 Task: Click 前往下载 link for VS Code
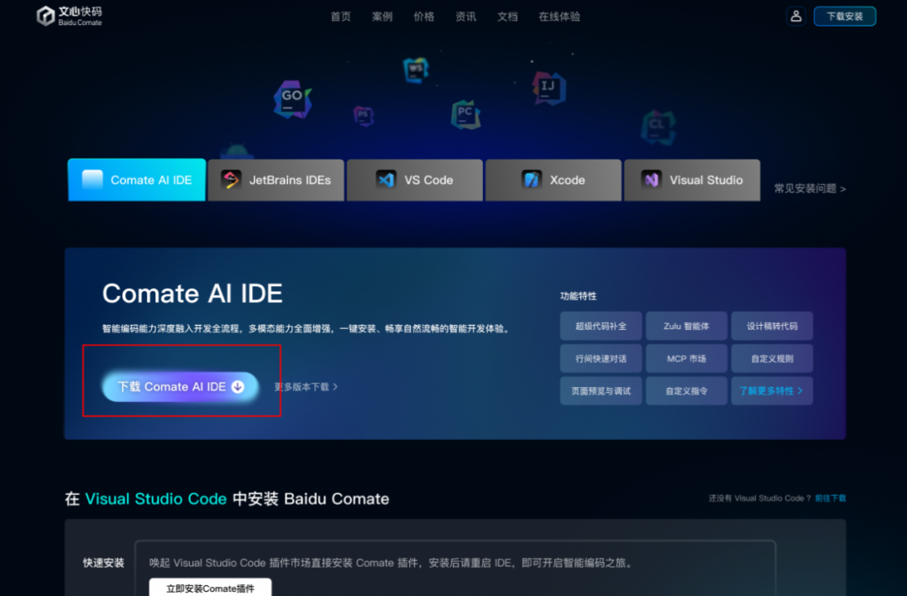click(830, 498)
